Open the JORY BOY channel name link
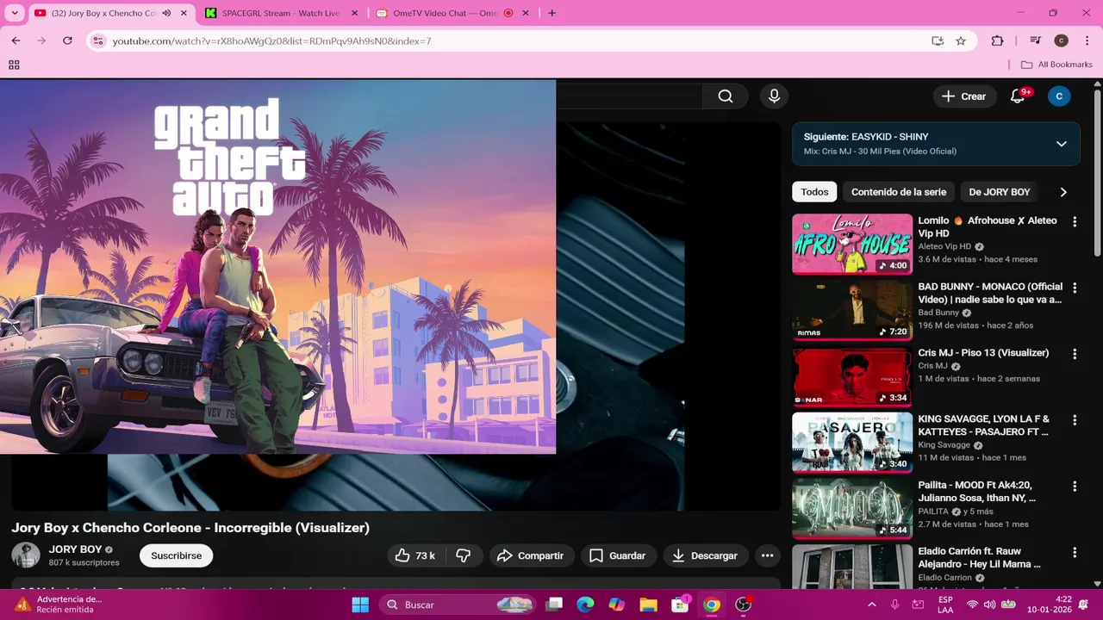The height and width of the screenshot is (620, 1103). pos(75,549)
